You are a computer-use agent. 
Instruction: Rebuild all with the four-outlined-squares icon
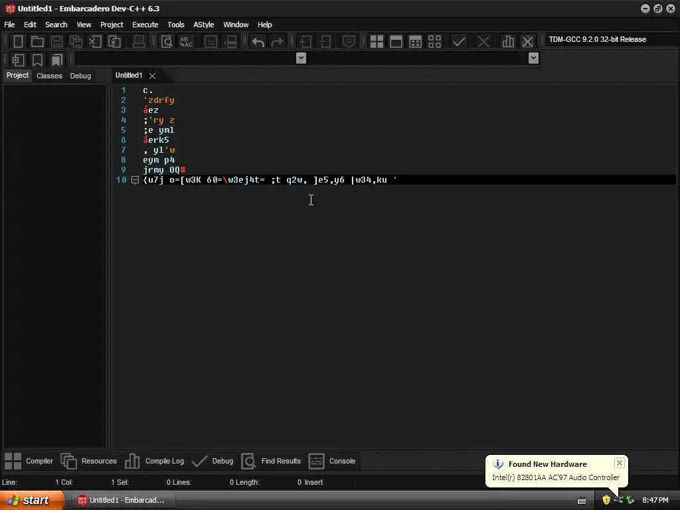click(434, 42)
